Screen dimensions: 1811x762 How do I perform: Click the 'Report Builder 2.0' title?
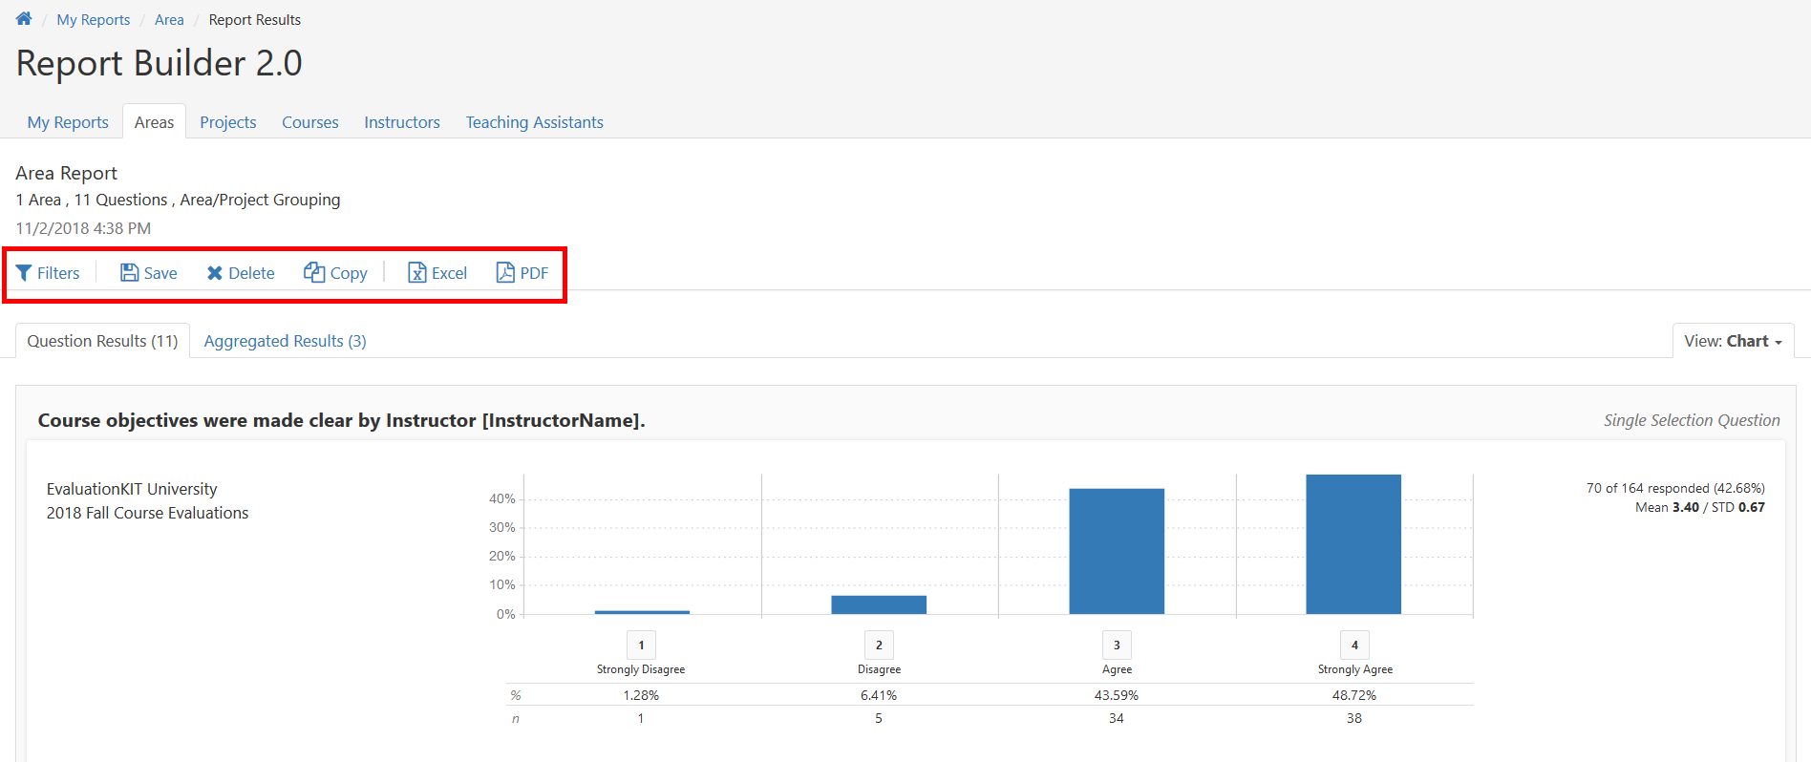click(x=160, y=63)
